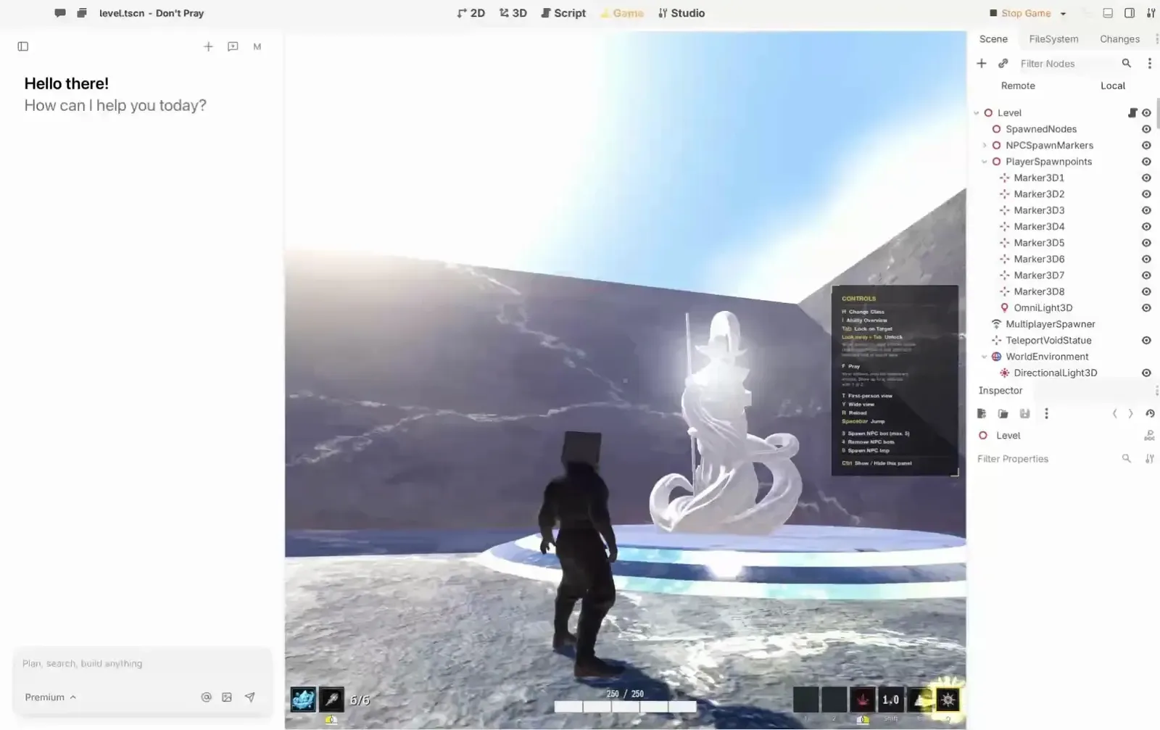
Task: Open the Premium model dropdown
Action: pyautogui.click(x=50, y=697)
